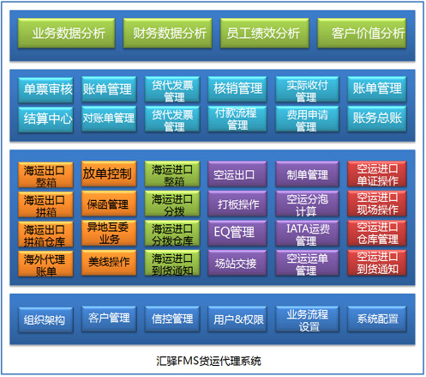The image size is (426, 377).
Task: Open the EQ管理 purple tile
Action: pyautogui.click(x=237, y=233)
